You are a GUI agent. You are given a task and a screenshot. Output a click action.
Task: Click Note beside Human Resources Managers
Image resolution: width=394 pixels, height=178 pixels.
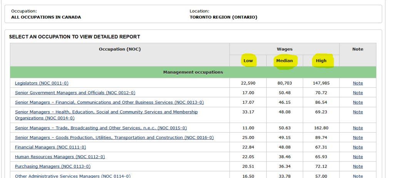[357, 157]
